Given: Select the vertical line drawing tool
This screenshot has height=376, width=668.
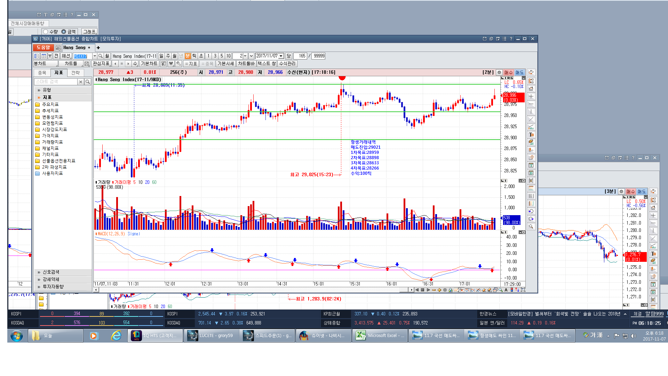Looking at the screenshot, I should pos(531,112).
